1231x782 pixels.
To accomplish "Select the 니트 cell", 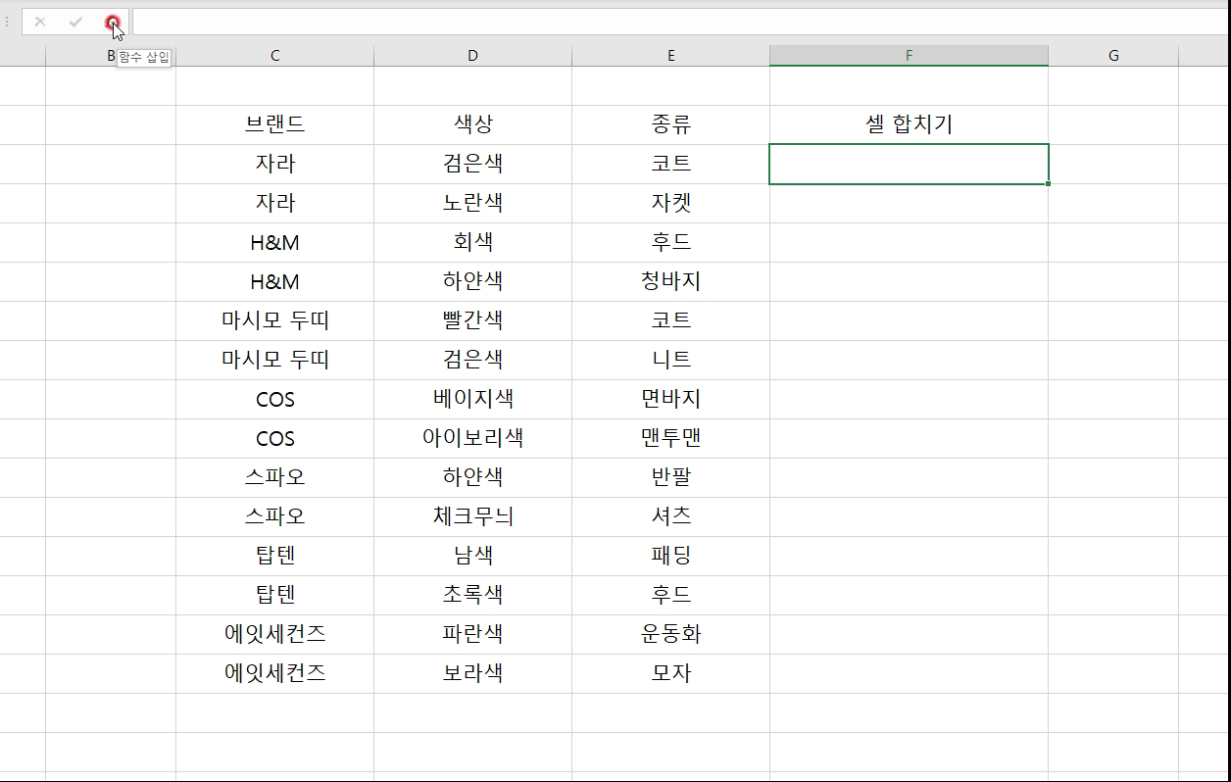I will coord(671,360).
